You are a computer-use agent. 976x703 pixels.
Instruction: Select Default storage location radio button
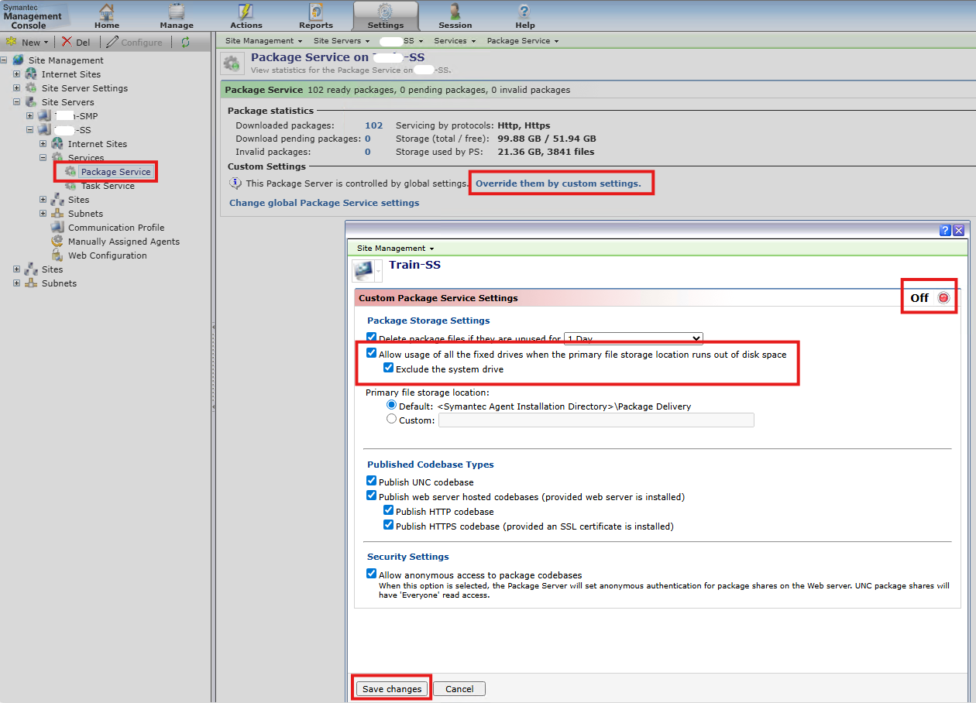(x=391, y=406)
